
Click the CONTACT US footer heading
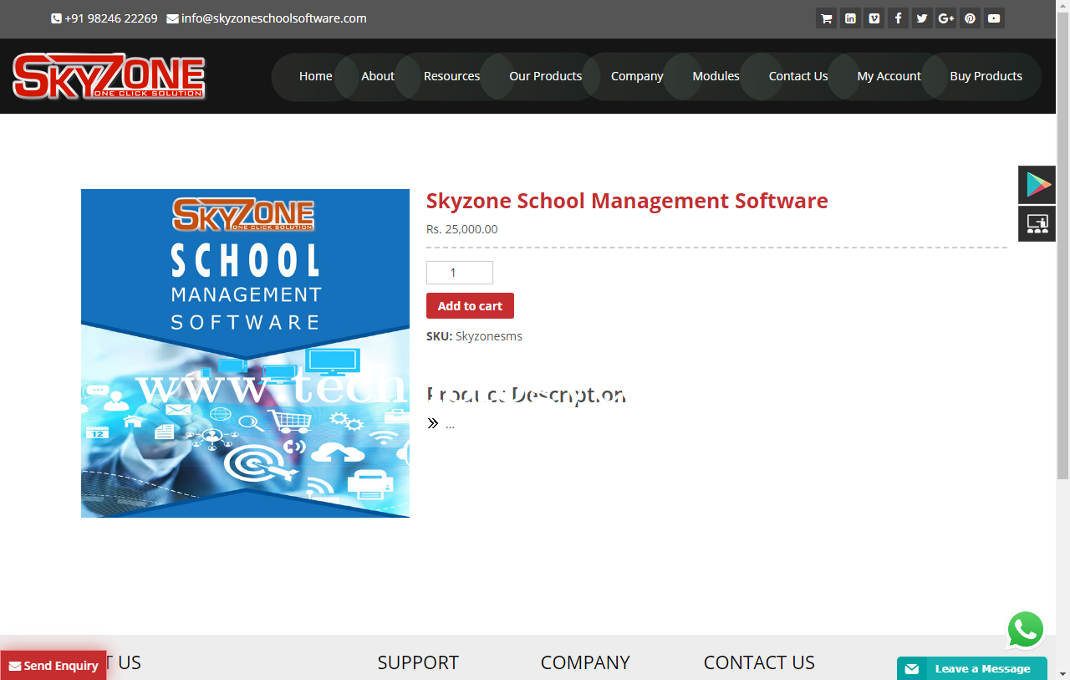click(759, 662)
